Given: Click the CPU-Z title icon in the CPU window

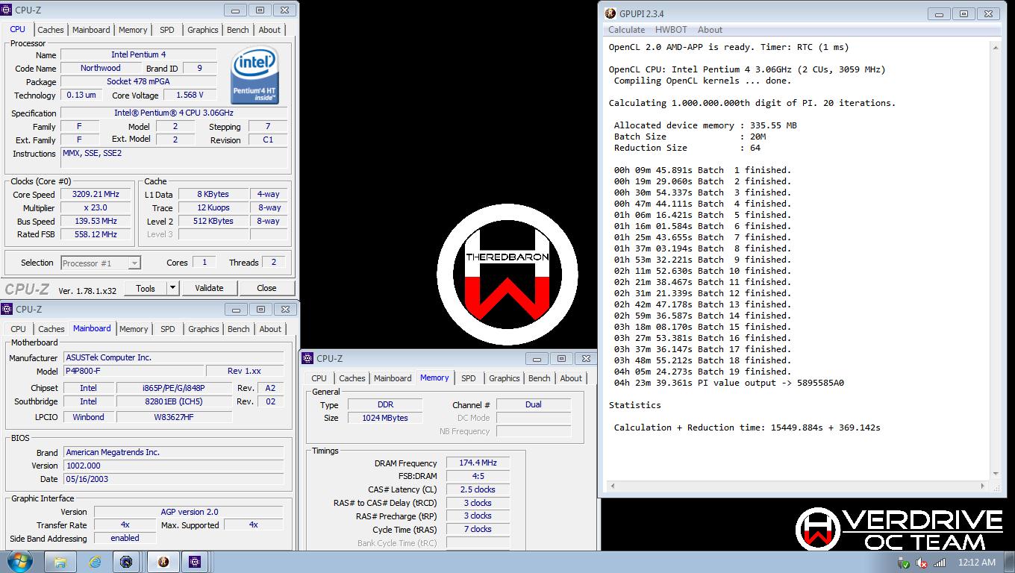Looking at the screenshot, I should 7,10.
